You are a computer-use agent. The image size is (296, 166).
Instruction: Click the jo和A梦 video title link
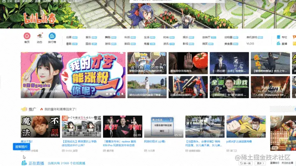pos(239,141)
